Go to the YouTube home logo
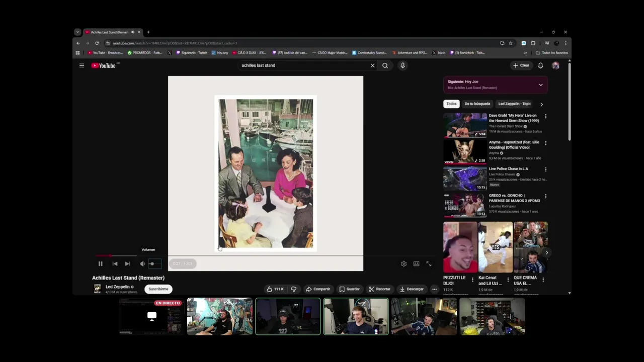The height and width of the screenshot is (362, 644). click(104, 65)
